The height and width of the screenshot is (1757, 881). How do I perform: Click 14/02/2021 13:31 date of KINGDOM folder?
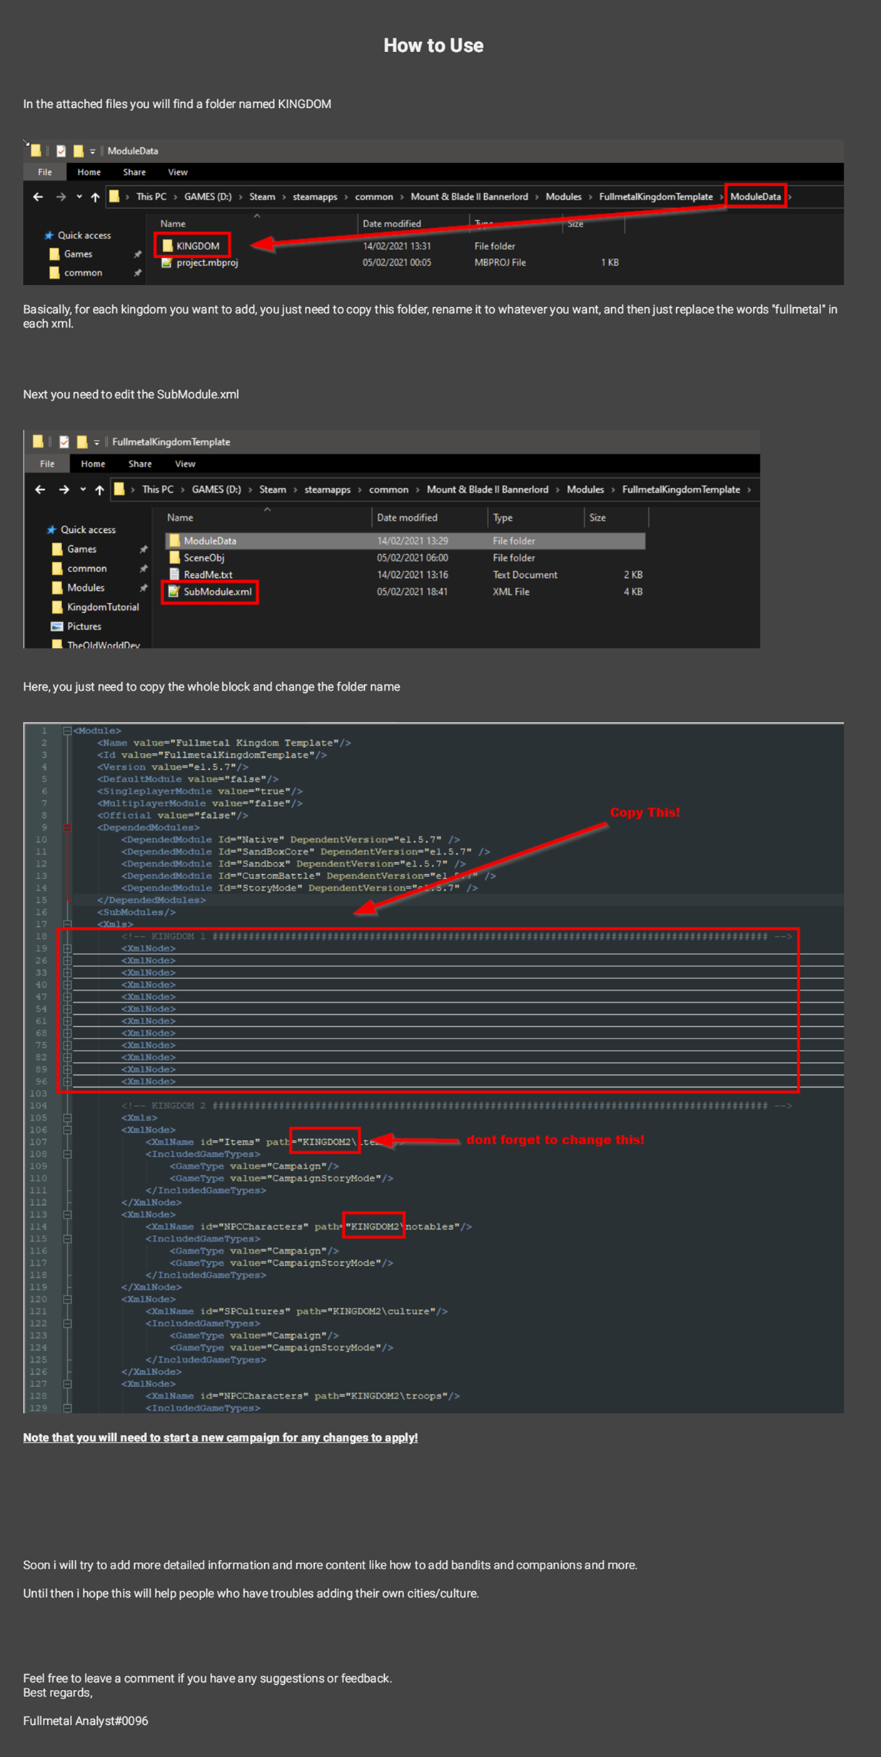click(396, 246)
